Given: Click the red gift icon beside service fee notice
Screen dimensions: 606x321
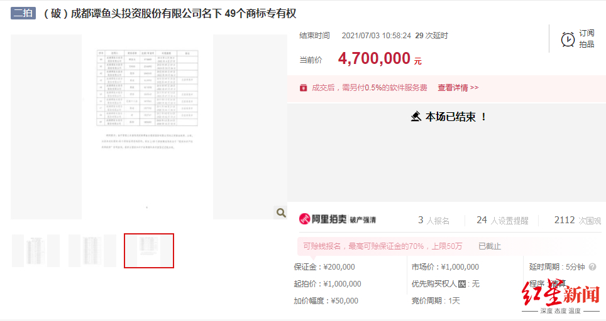Looking at the screenshot, I should tap(304, 88).
